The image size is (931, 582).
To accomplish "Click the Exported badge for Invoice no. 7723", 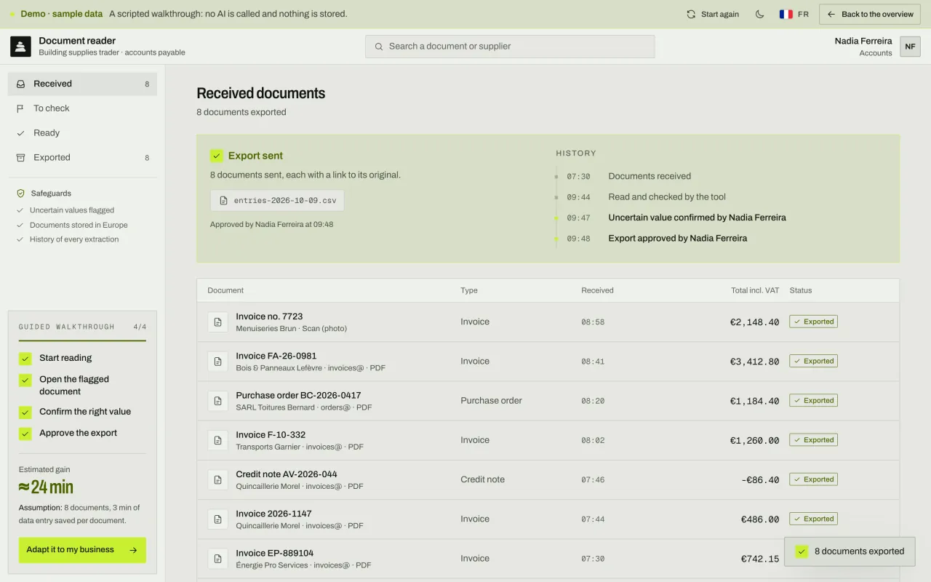I will [x=813, y=322].
